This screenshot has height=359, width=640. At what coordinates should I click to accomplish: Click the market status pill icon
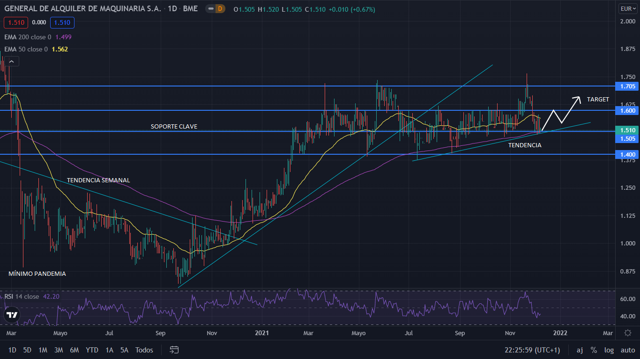(211, 9)
